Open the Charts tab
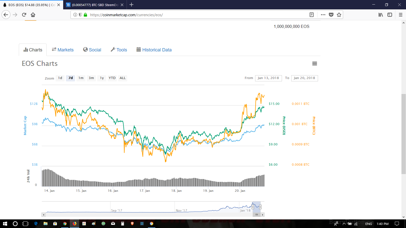The width and height of the screenshot is (406, 228). (x=33, y=50)
